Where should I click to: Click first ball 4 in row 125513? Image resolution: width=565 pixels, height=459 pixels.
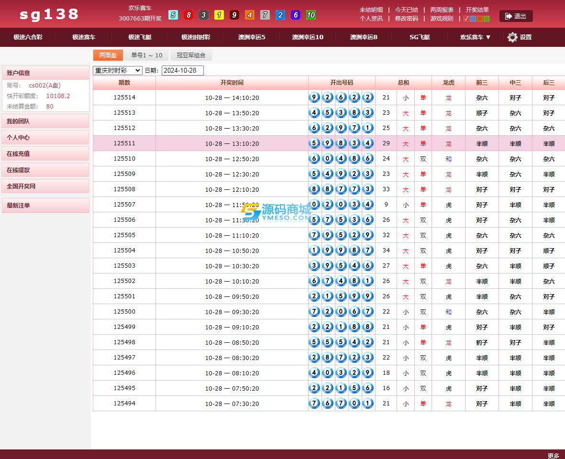[314, 113]
